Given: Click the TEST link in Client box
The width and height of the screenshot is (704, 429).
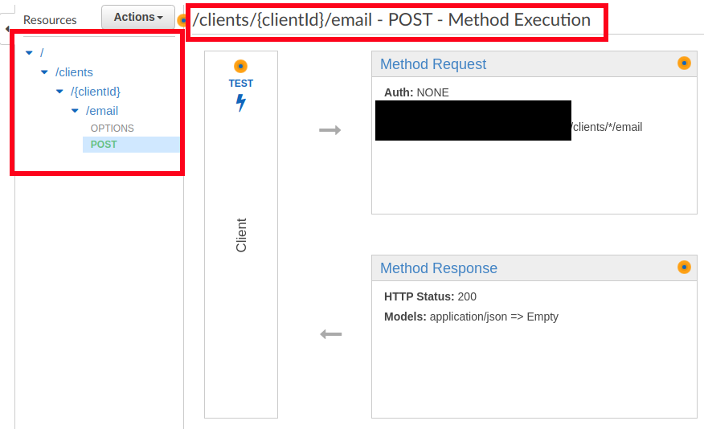Looking at the screenshot, I should (240, 84).
